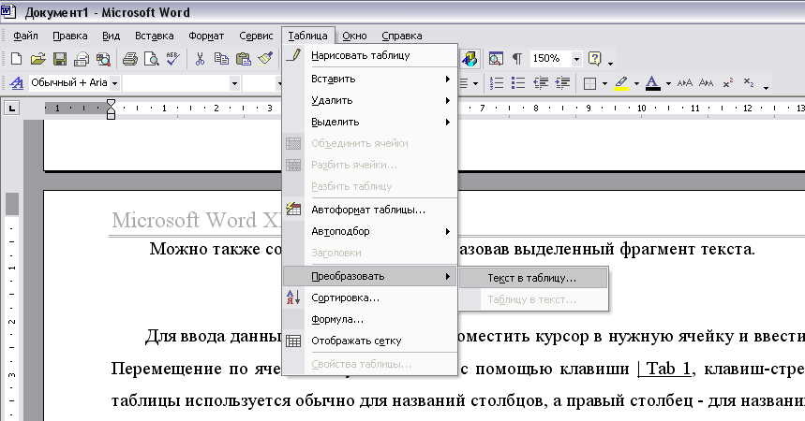Image resolution: width=805 pixels, height=421 pixels.
Task: Apply bulleted list formatting
Action: click(x=518, y=82)
